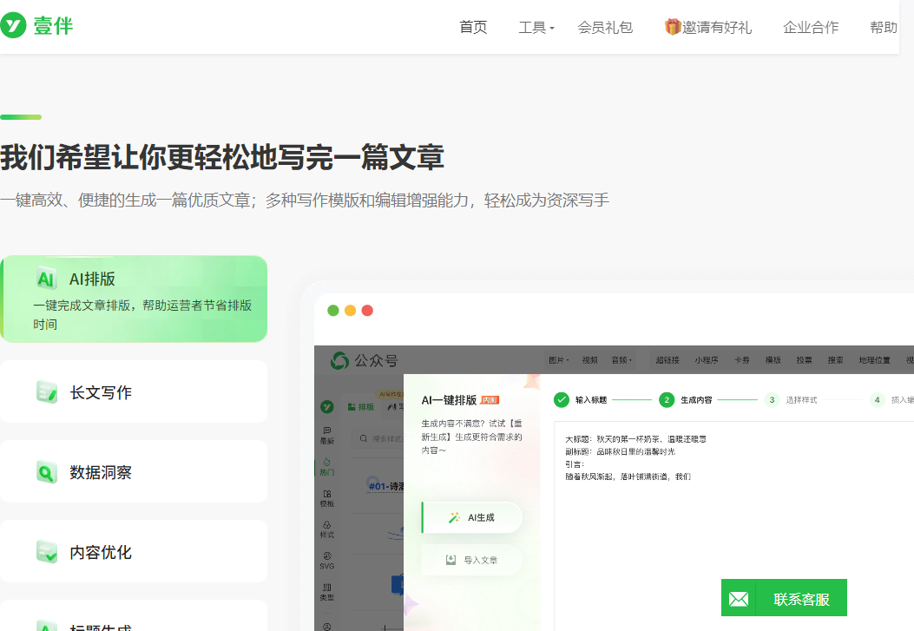
Task: Click the 联系客服 button
Action: click(x=784, y=598)
